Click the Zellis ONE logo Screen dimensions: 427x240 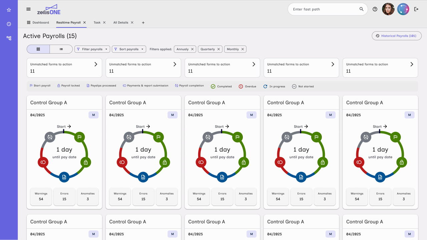point(49,9)
